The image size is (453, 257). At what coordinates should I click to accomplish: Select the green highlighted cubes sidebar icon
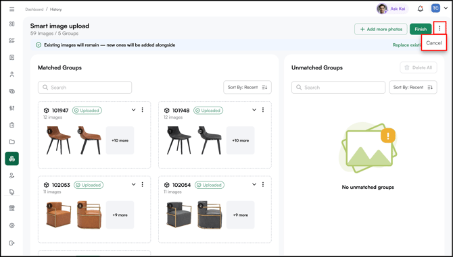pos(12,159)
